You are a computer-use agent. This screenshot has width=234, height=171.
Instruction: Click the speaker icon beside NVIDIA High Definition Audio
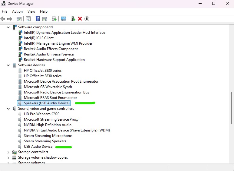pos(20,125)
